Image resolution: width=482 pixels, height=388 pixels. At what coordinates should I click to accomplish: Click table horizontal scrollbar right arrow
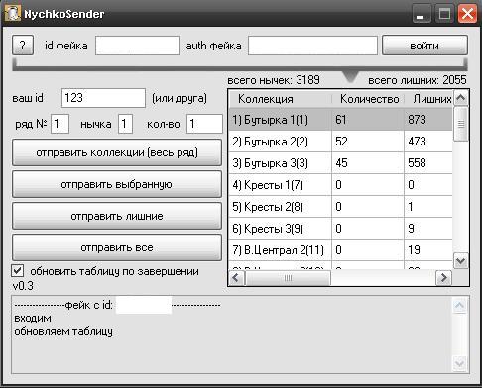(x=443, y=278)
